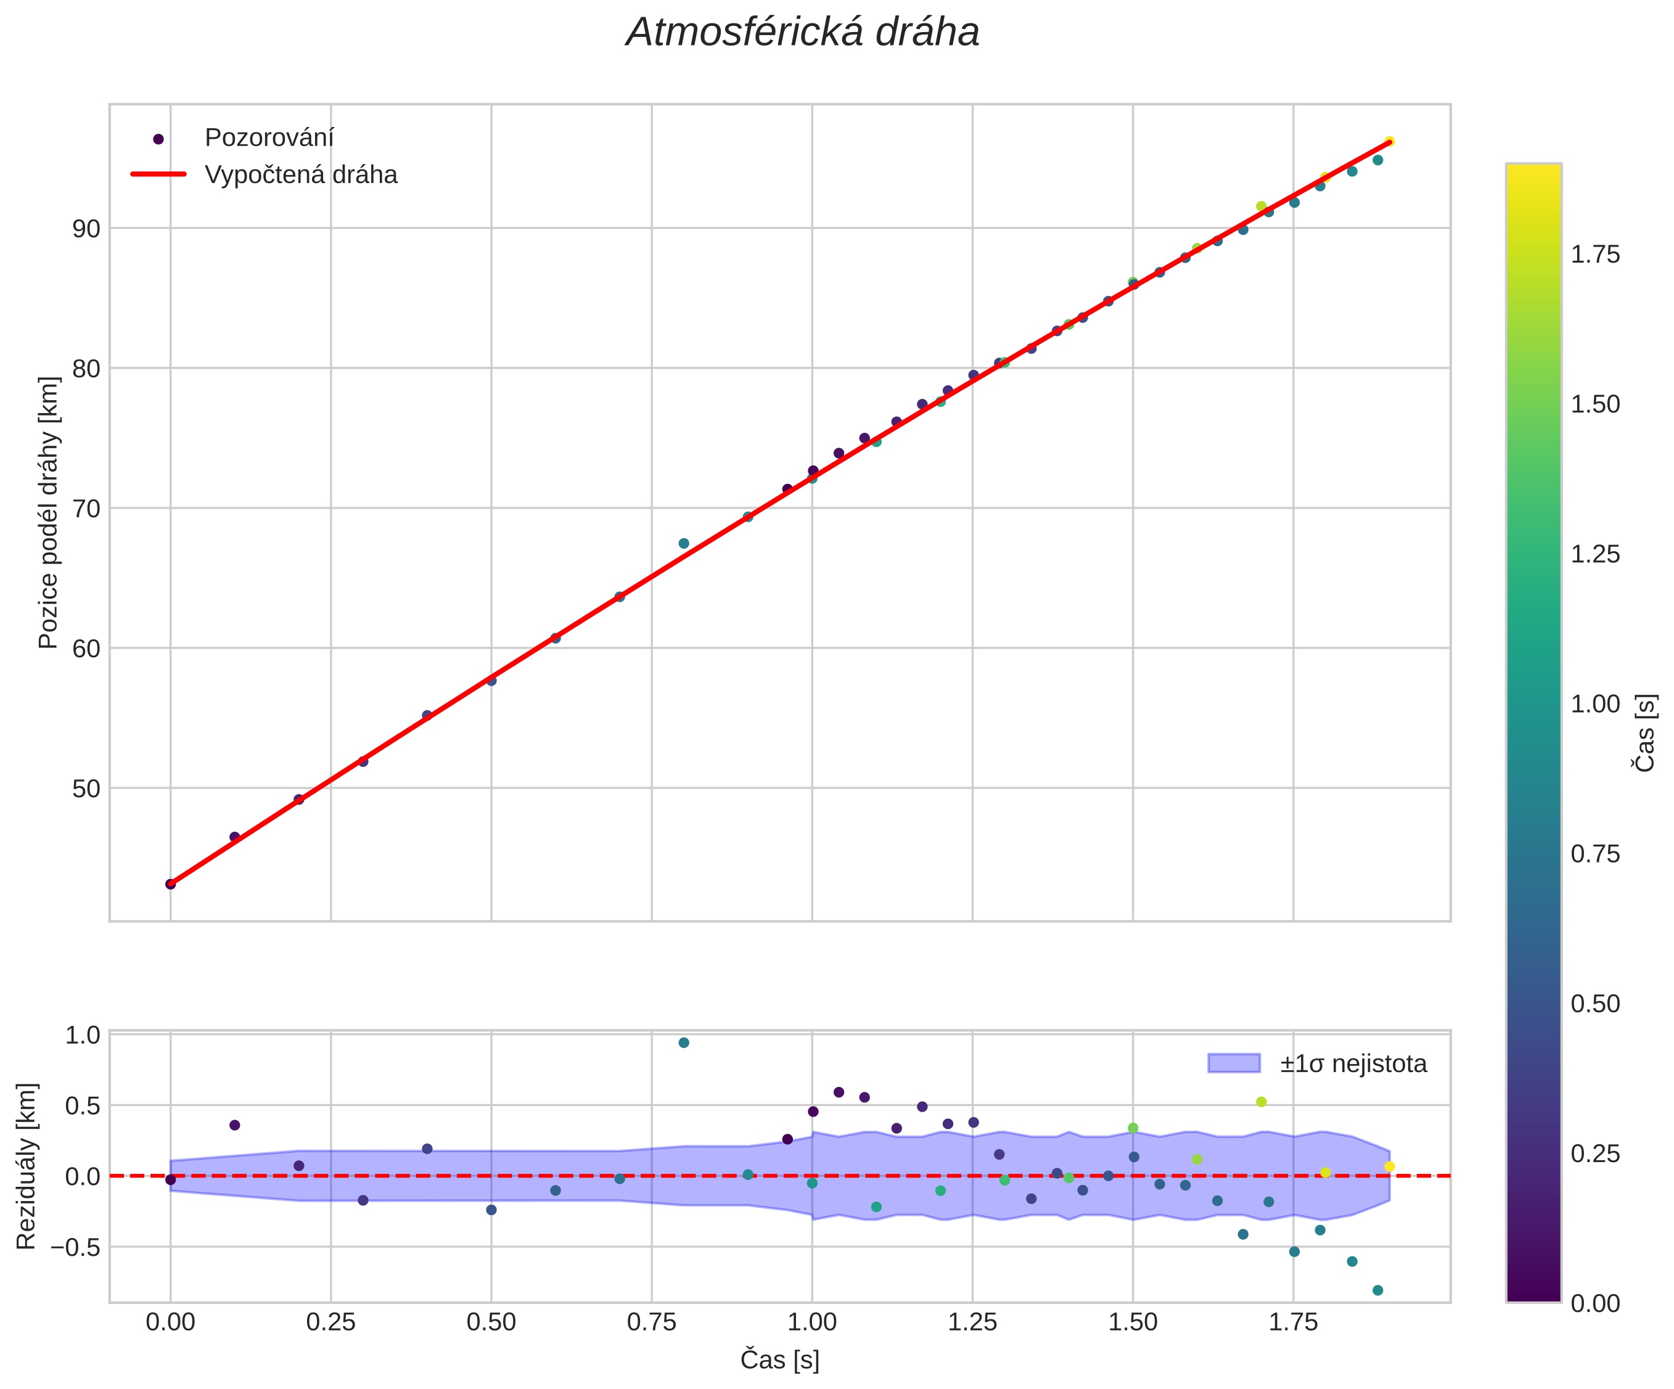The image size is (1674, 1389).
Task: Click the colorbar label Čas [s]
Action: click(x=1645, y=732)
